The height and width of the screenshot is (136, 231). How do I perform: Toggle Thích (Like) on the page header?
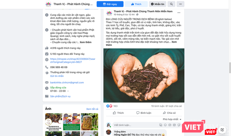pos(136,4)
